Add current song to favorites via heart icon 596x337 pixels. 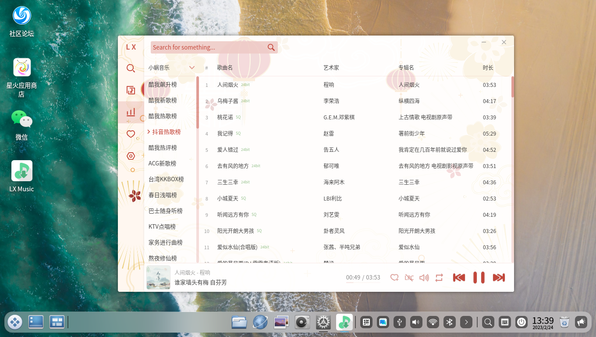pos(394,277)
